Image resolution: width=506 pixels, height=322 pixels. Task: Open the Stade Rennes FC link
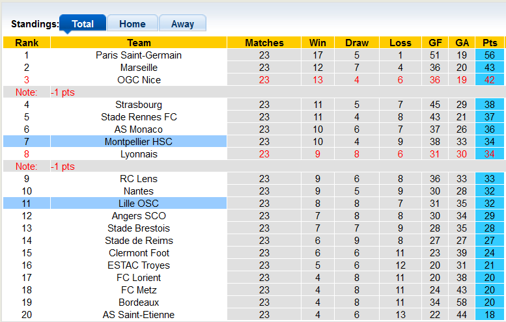coord(139,117)
